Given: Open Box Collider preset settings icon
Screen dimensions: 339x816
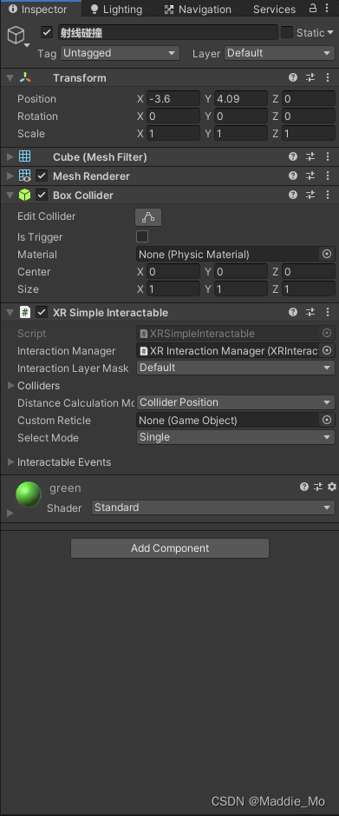Looking at the screenshot, I should [310, 196].
